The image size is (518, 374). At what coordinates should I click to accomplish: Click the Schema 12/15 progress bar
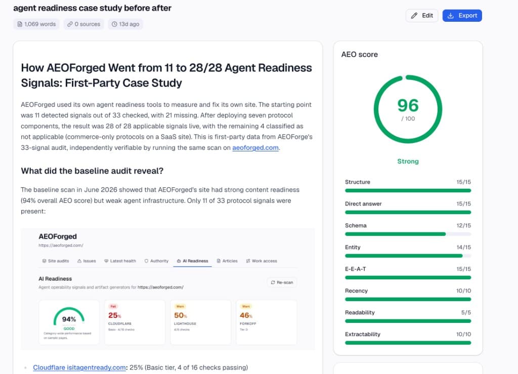(408, 234)
